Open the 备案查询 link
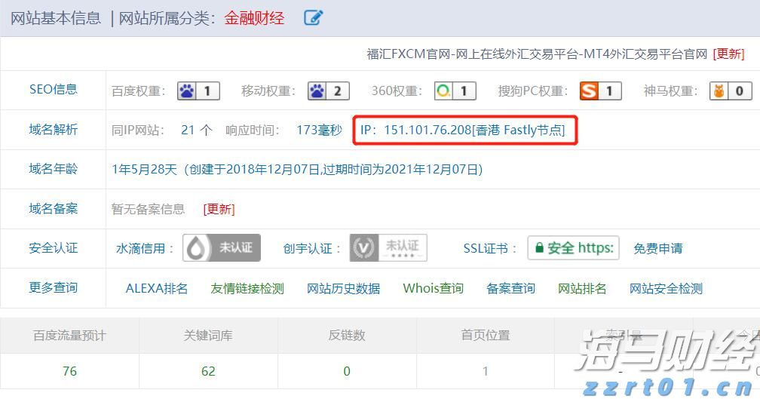The height and width of the screenshot is (399, 760). tap(510, 288)
